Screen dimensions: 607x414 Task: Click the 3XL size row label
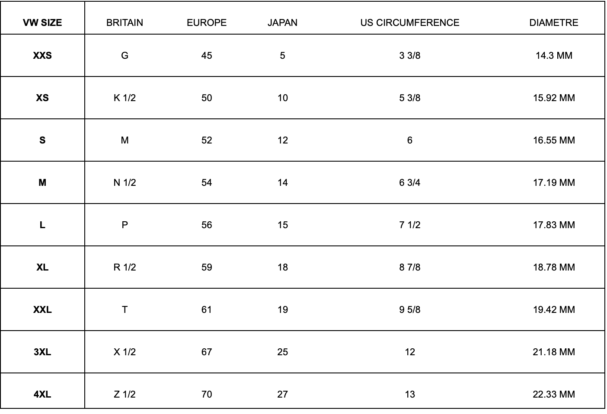(x=42, y=352)
